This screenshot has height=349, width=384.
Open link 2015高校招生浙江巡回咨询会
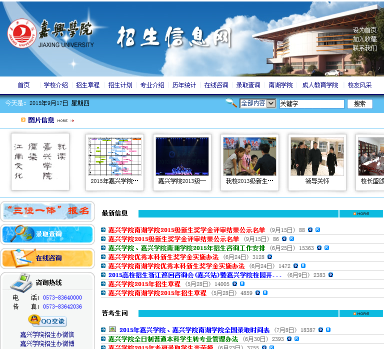point(195,275)
